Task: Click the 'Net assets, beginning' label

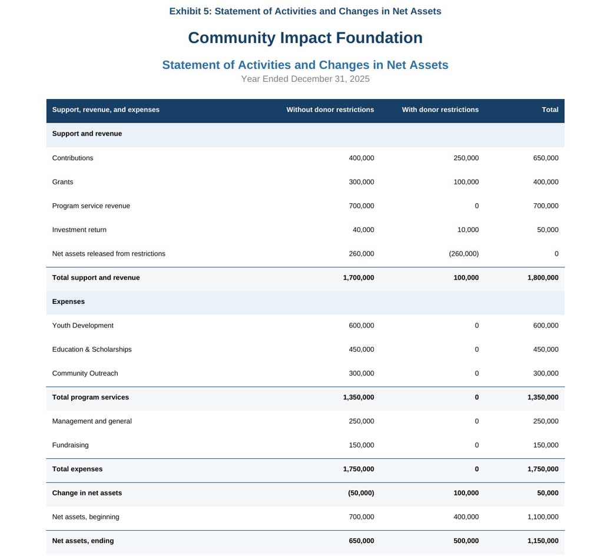Action: (85, 517)
